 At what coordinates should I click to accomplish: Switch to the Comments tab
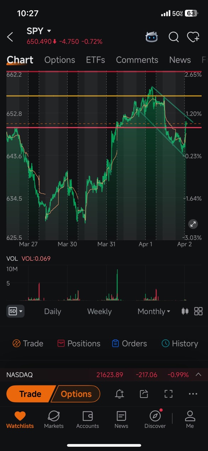pos(137,60)
